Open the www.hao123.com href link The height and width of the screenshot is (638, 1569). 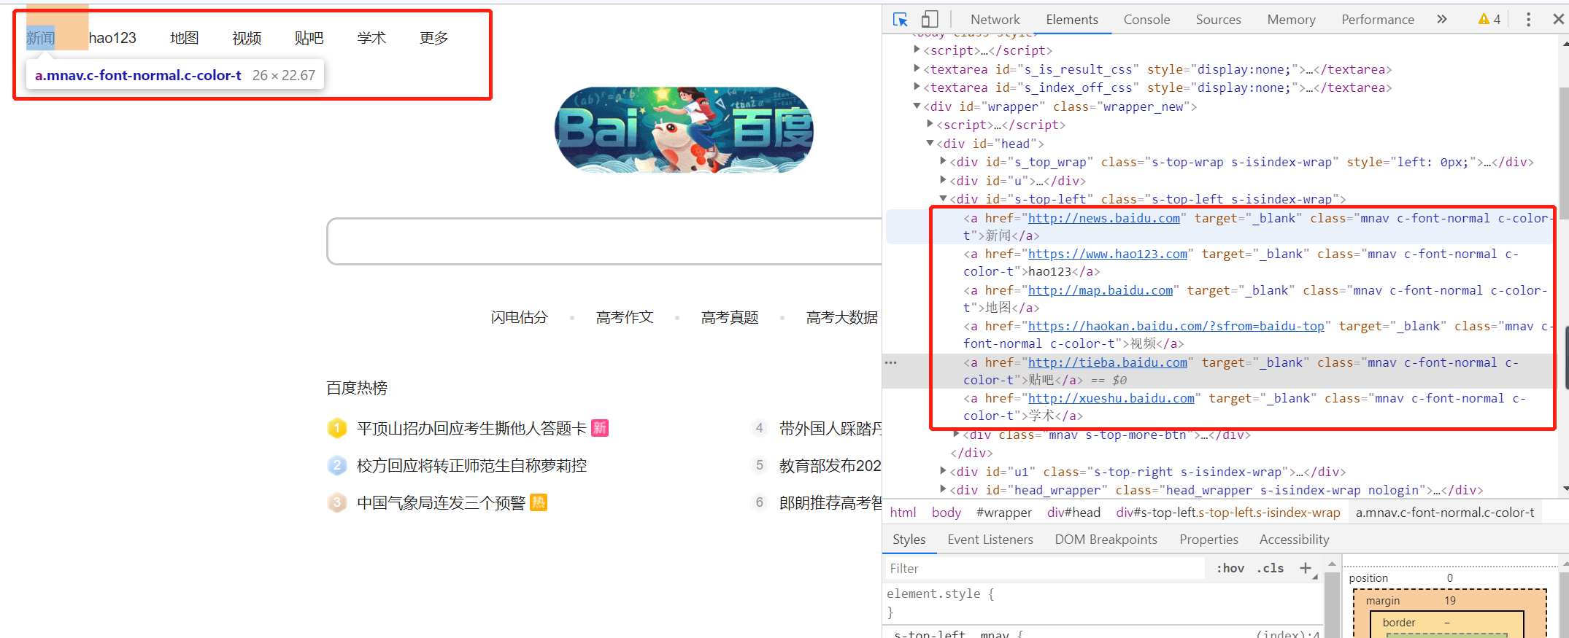(1107, 254)
